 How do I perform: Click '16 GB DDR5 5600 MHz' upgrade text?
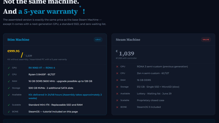coord(60,81)
